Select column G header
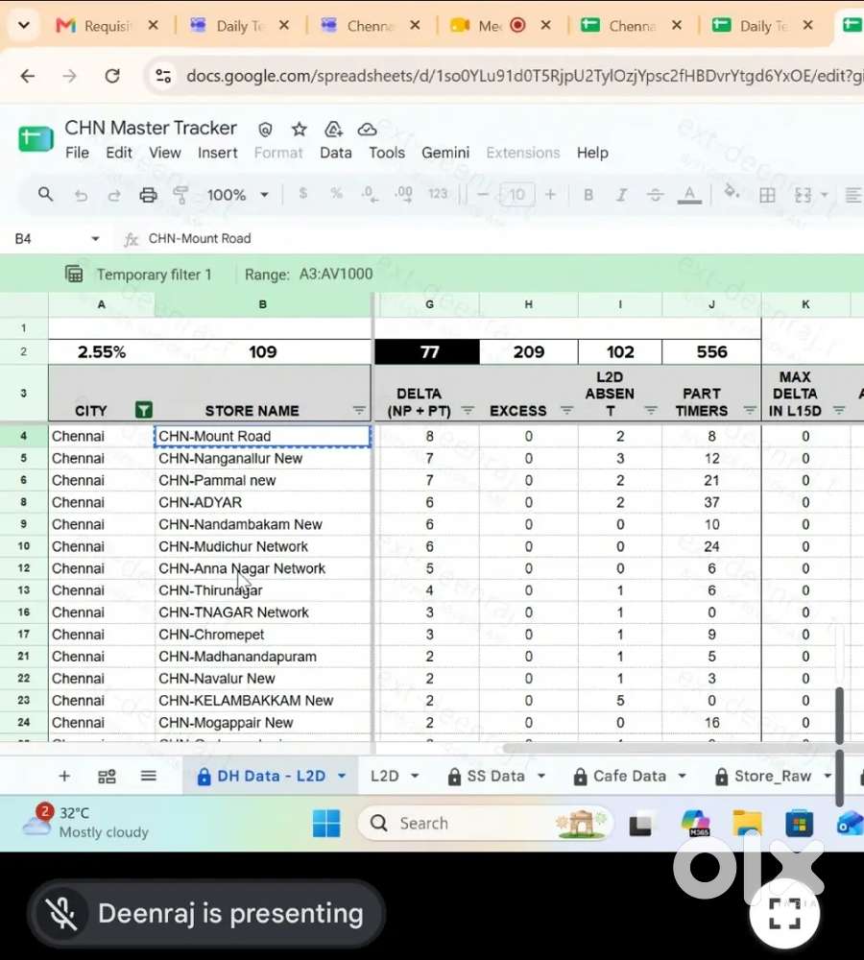 (429, 304)
